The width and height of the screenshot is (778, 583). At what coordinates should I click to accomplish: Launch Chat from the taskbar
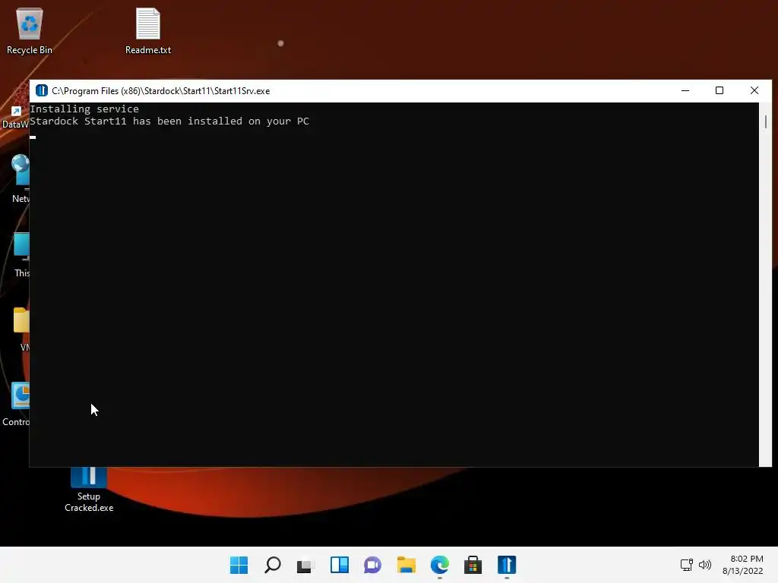coord(372,565)
